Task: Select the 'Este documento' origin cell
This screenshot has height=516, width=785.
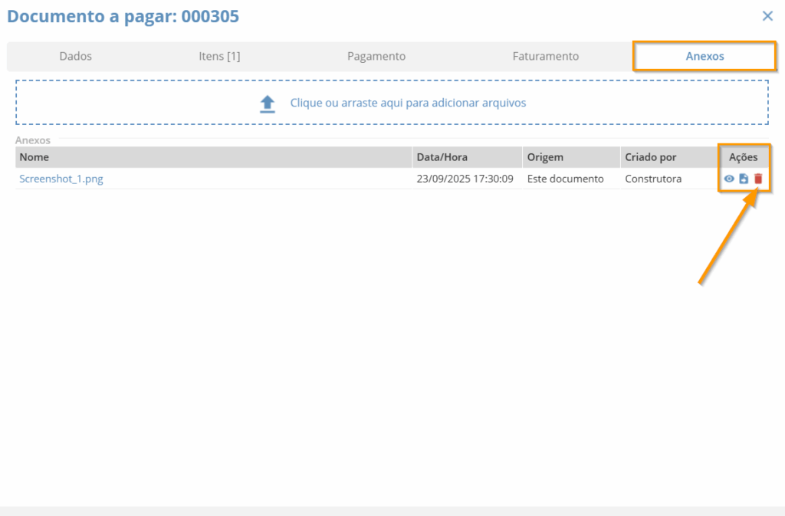Action: 565,179
